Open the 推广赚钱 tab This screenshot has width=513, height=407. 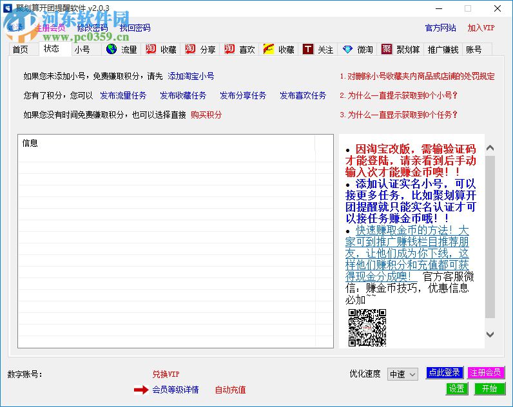tap(443, 50)
